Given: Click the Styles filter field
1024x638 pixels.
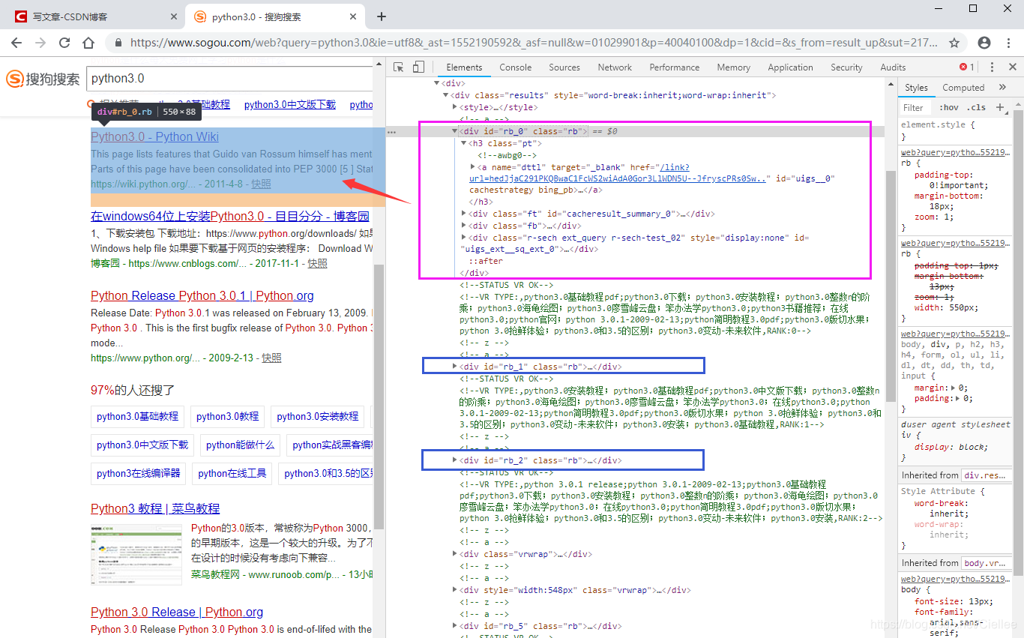Looking at the screenshot, I should [x=918, y=107].
